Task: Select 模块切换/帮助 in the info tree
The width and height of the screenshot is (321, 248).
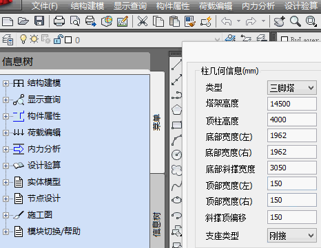Action: [54, 232]
